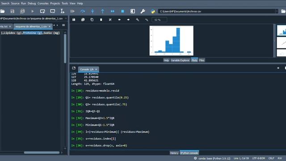Viewport: 286px width, 161px height.
Task: Switch to the History tab
Action: pos(174,153)
